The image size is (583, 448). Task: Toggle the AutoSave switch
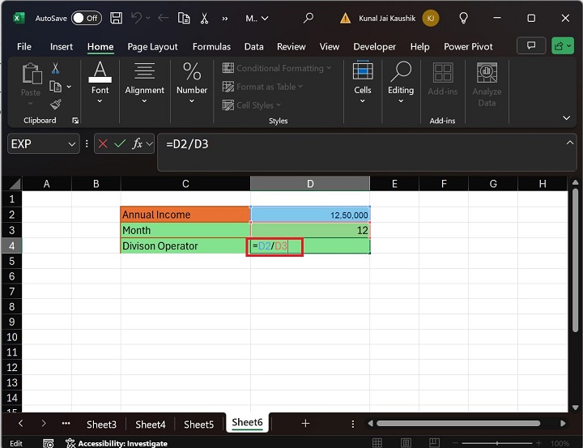tap(86, 17)
